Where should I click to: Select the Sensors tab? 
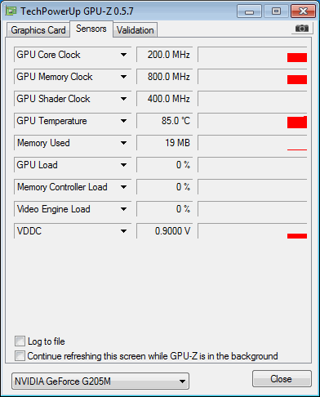[x=91, y=29]
